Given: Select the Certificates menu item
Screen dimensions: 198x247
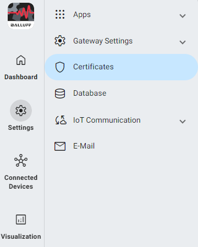Looking at the screenshot, I should 121,67.
